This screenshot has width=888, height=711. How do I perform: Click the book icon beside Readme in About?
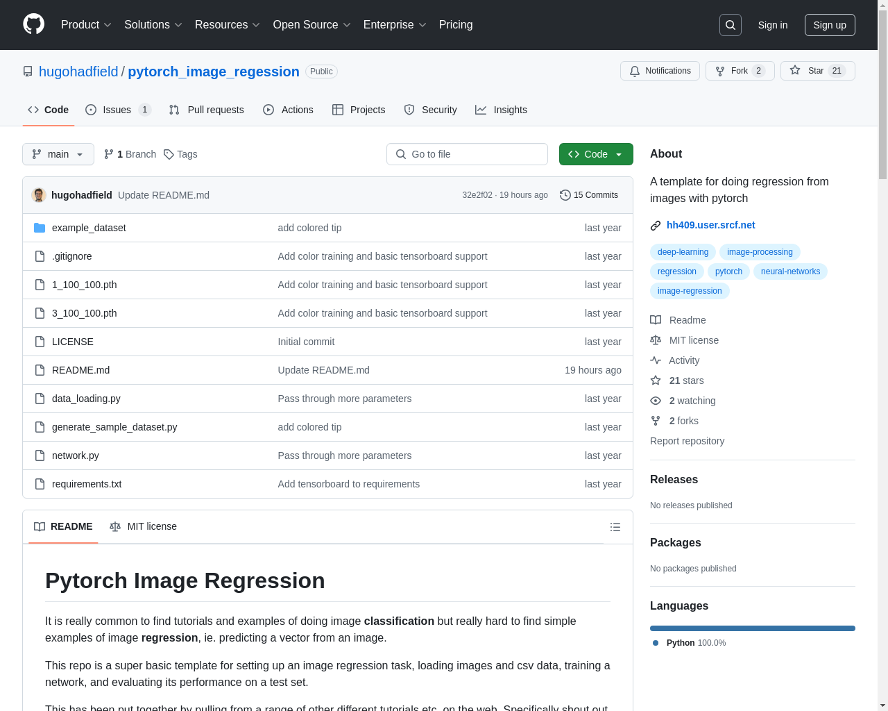coord(656,320)
